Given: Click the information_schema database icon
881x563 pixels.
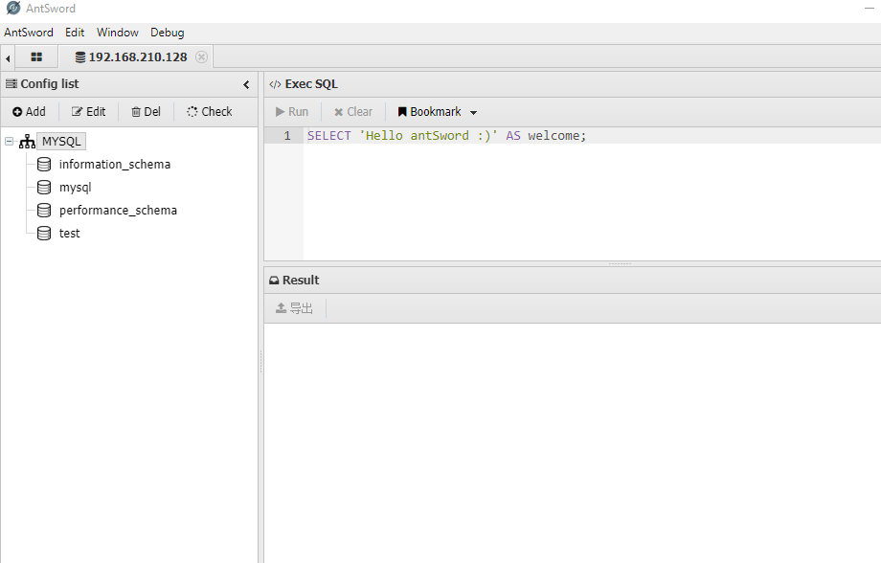Looking at the screenshot, I should click(44, 164).
